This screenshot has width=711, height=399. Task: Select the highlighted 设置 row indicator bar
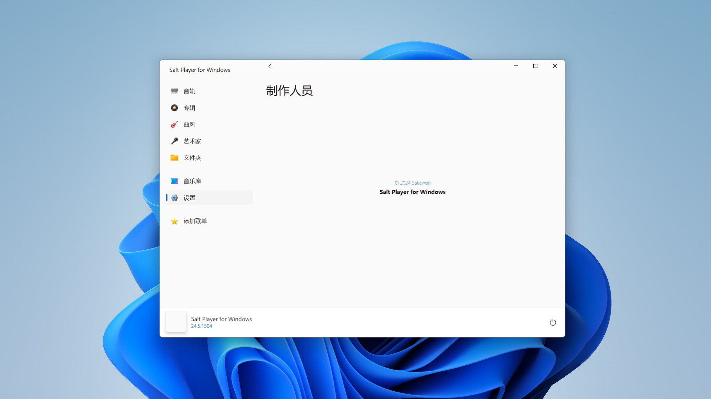167,198
